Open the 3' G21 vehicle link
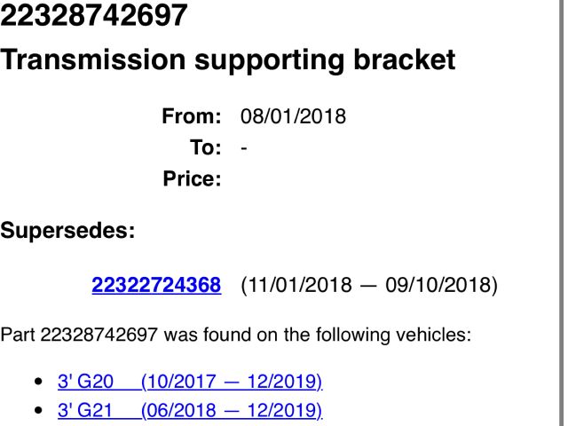The width and height of the screenshot is (568, 426). coord(85,411)
